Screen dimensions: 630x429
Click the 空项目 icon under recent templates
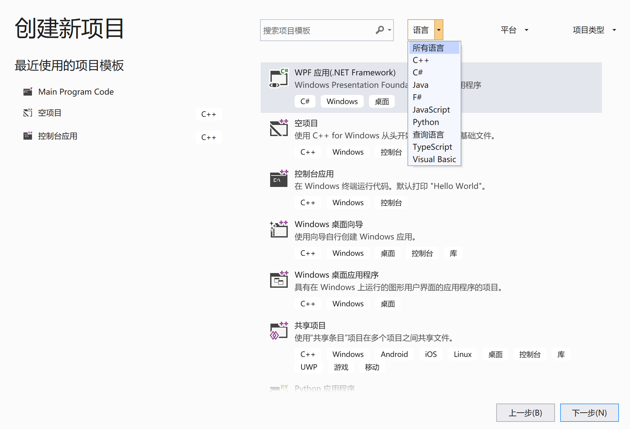[x=28, y=113]
